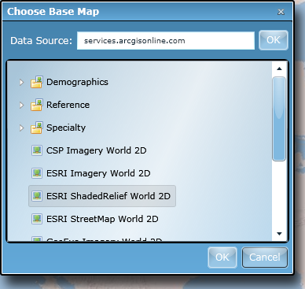Click the list scrollbar up arrow
Viewport: 305px width, 289px height.
(279, 69)
